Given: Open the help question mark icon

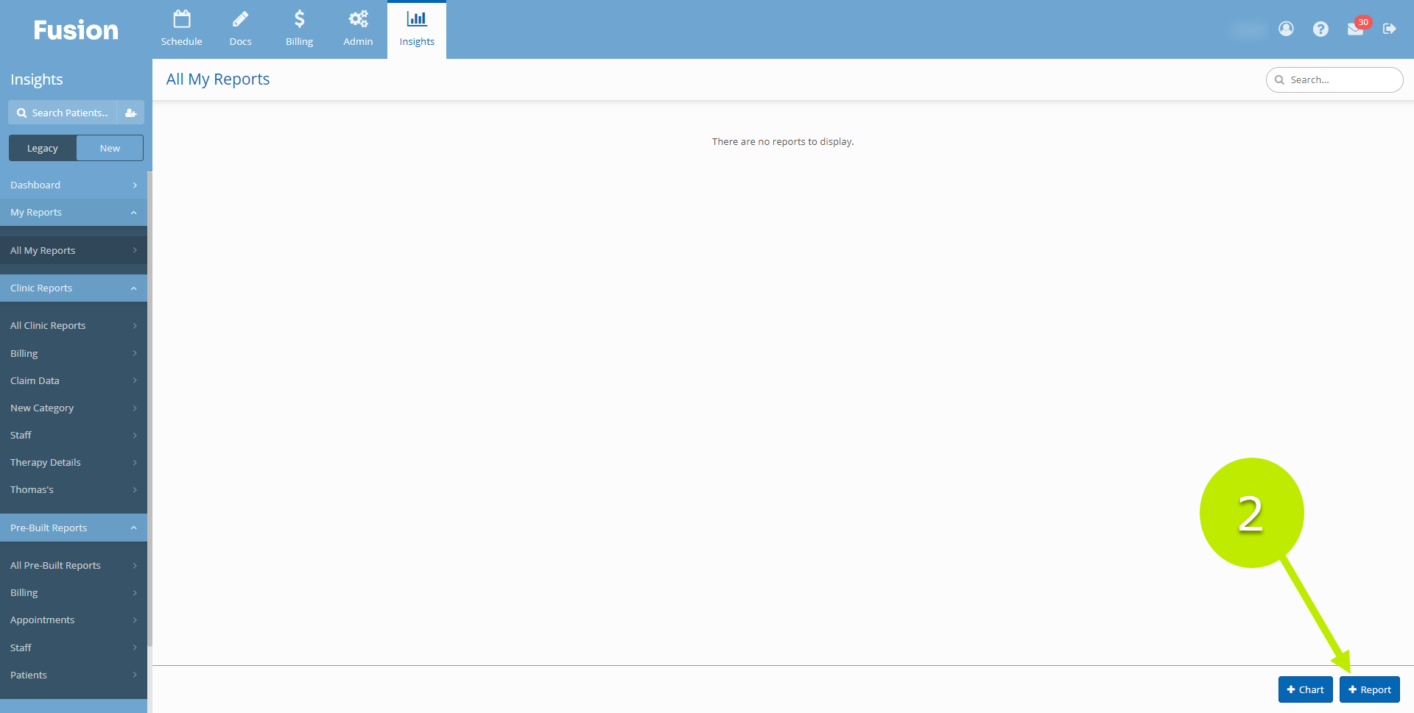Looking at the screenshot, I should (1320, 29).
